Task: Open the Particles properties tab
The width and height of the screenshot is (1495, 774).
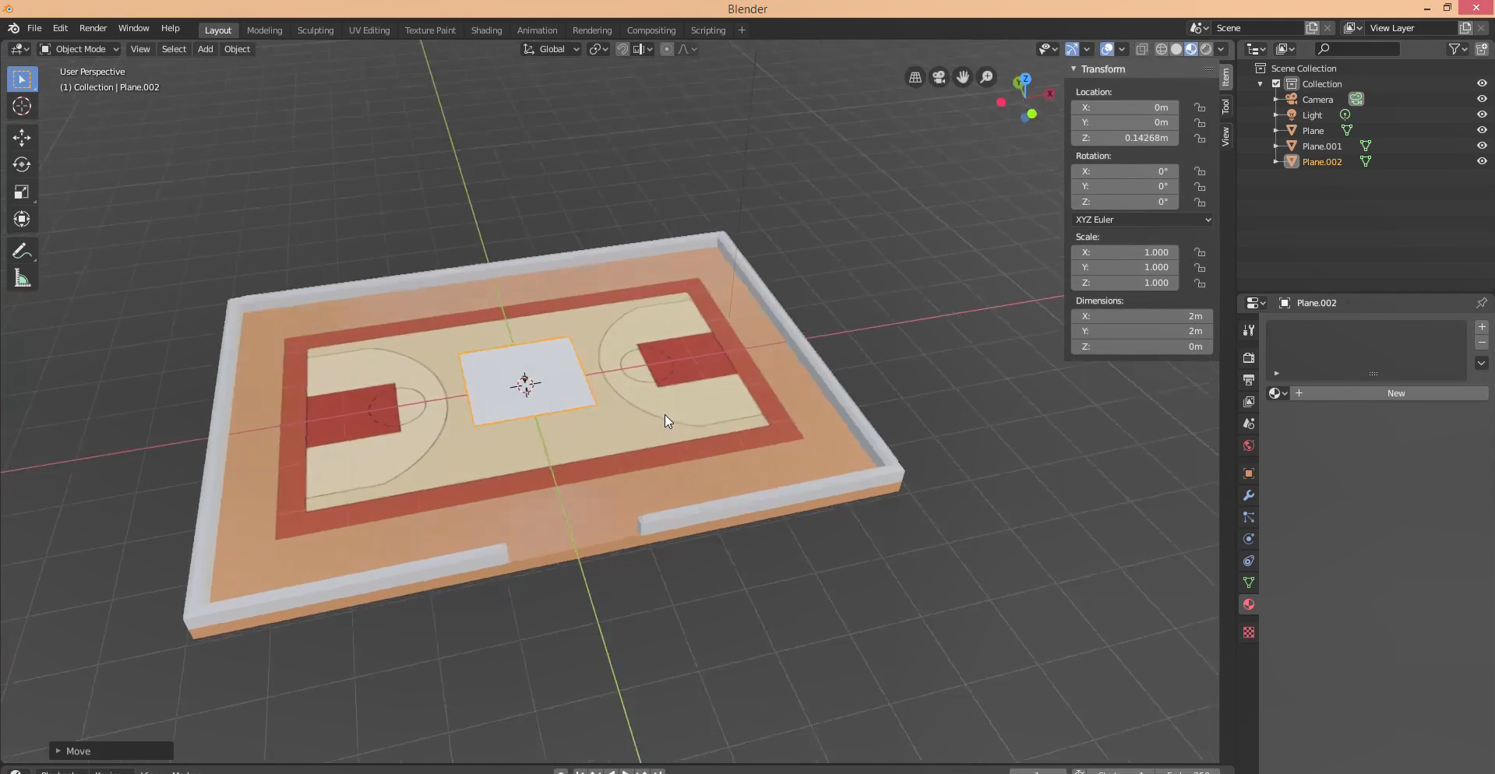Action: tap(1249, 517)
